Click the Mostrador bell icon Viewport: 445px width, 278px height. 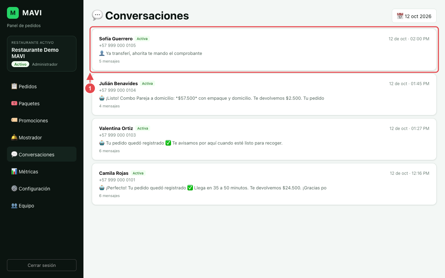click(x=14, y=137)
